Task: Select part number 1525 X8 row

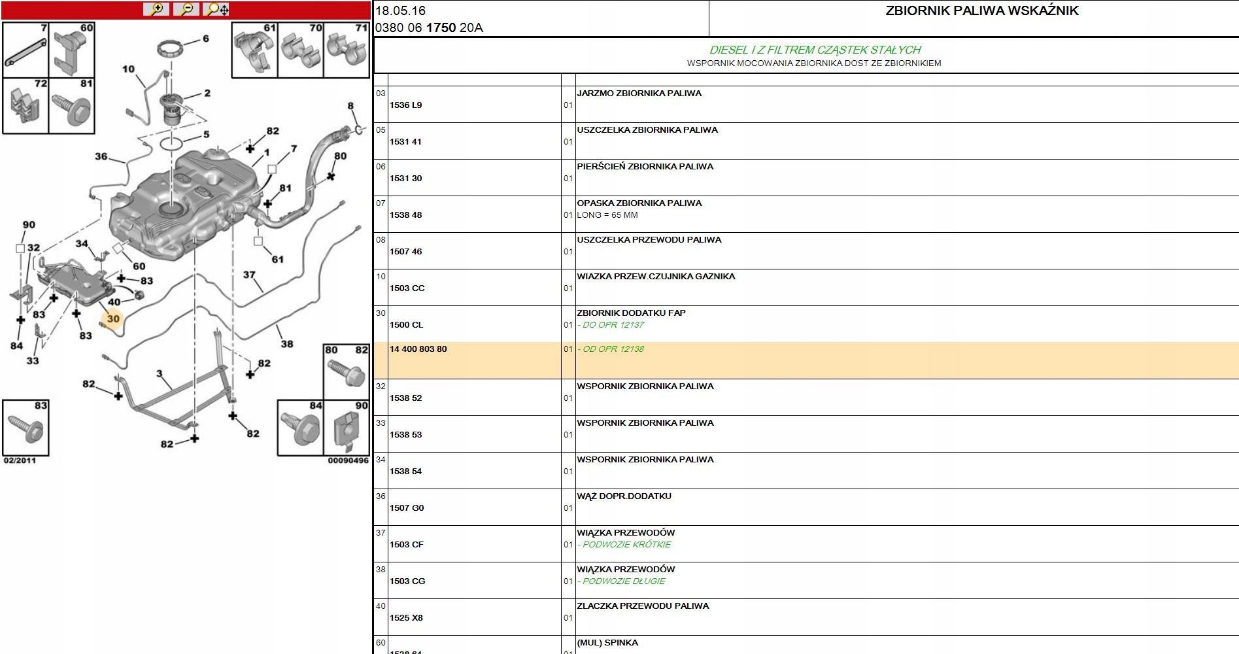Action: click(x=806, y=617)
